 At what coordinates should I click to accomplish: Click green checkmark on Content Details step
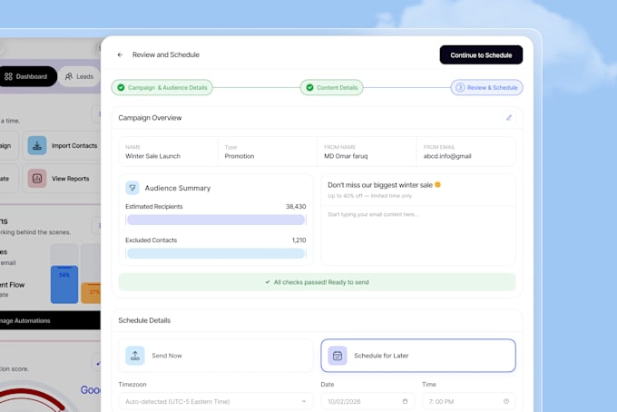[x=309, y=87]
